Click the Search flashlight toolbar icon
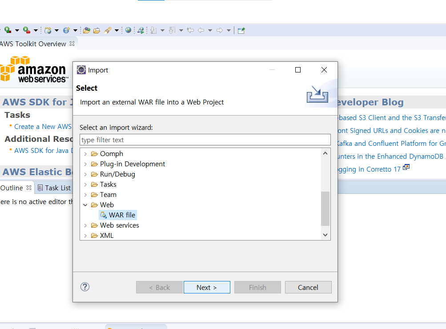Viewport: 446px width, 329px height. 108,30
